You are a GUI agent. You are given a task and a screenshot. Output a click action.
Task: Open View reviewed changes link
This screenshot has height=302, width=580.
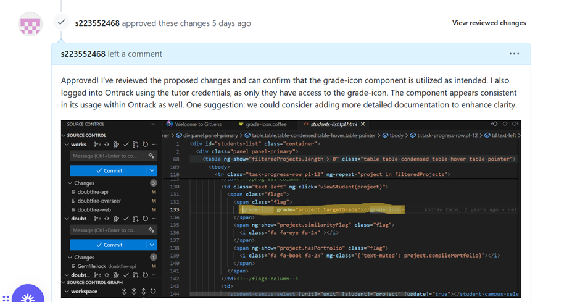[x=489, y=23]
